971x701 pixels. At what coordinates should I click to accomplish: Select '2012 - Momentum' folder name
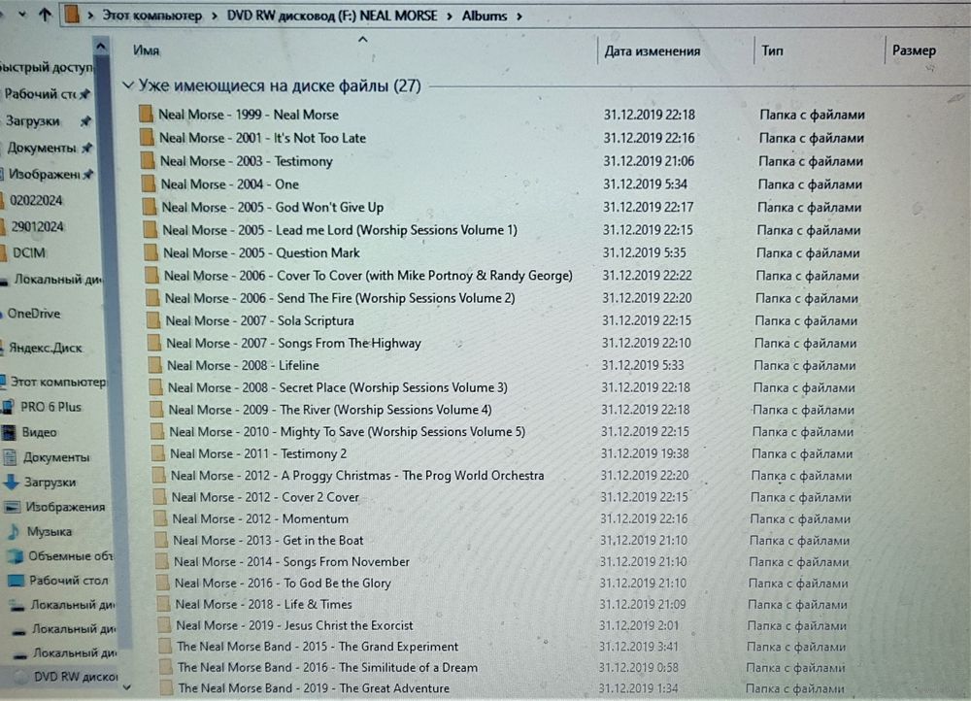pyautogui.click(x=260, y=518)
